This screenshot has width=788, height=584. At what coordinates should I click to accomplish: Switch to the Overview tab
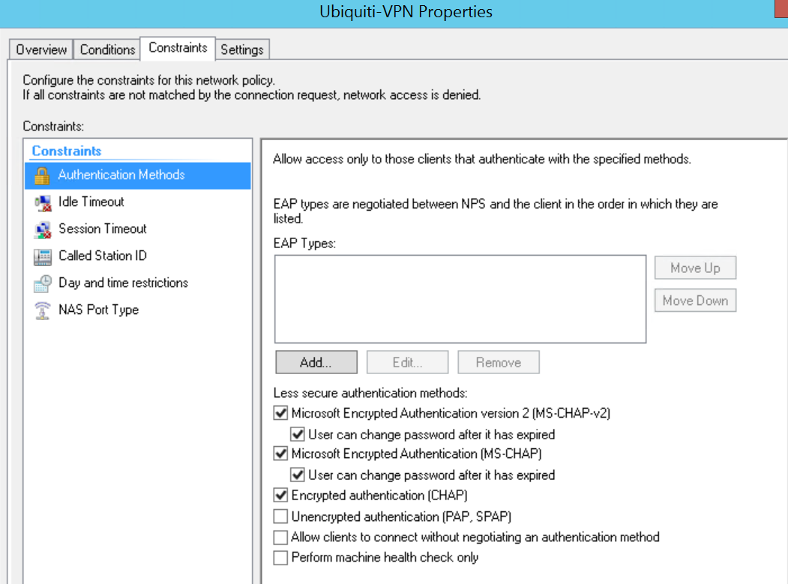click(41, 49)
